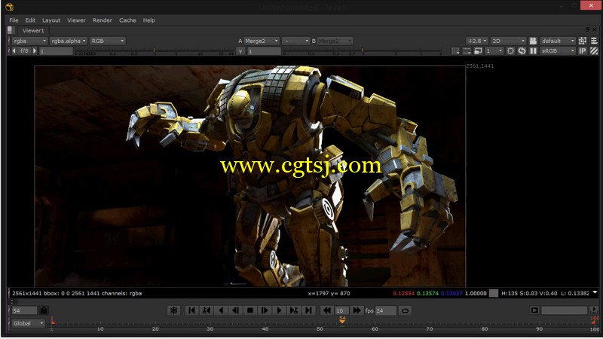Image resolution: width=603 pixels, height=339 pixels.
Task: Open the Cache menu
Action: [127, 20]
